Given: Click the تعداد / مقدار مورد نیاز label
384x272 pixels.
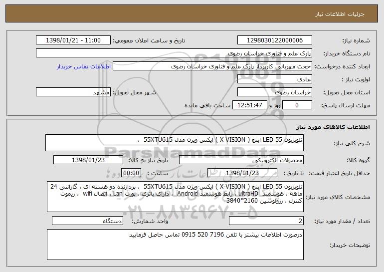Looking at the screenshot, I should point(342,221).
